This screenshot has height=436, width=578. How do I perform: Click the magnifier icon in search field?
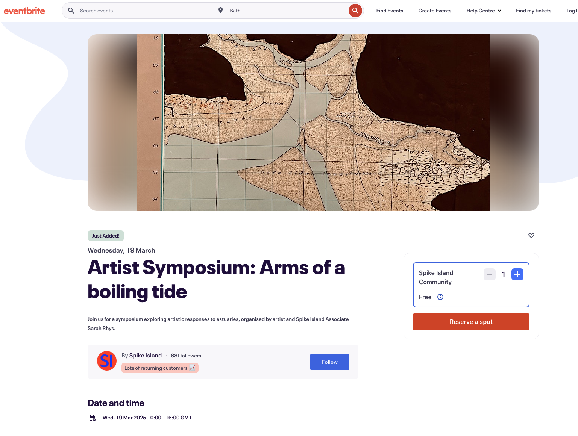(71, 11)
